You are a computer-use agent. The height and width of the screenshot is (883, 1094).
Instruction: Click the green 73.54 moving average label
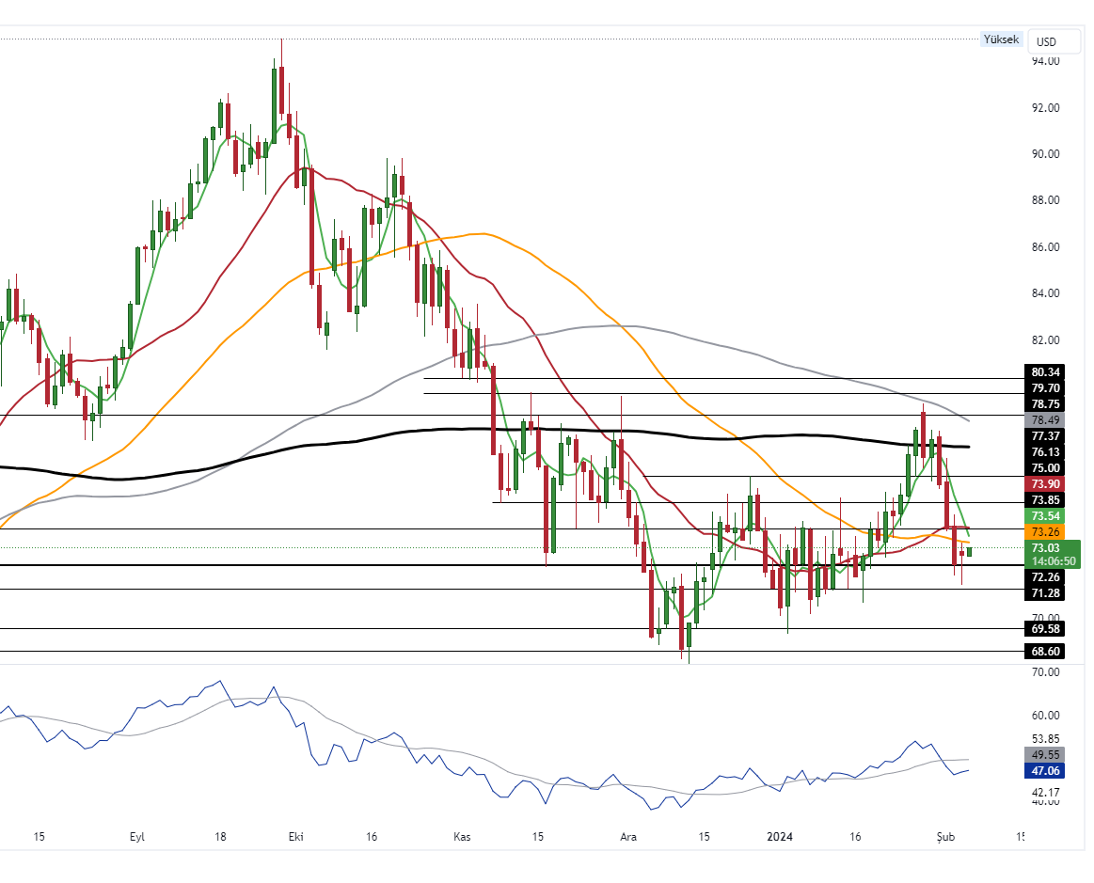point(1046,516)
